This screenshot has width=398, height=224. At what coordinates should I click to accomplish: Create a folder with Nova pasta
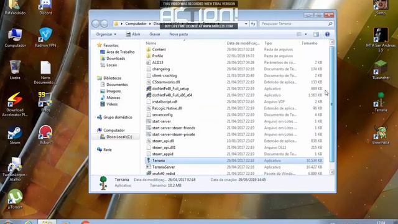pos(178,34)
